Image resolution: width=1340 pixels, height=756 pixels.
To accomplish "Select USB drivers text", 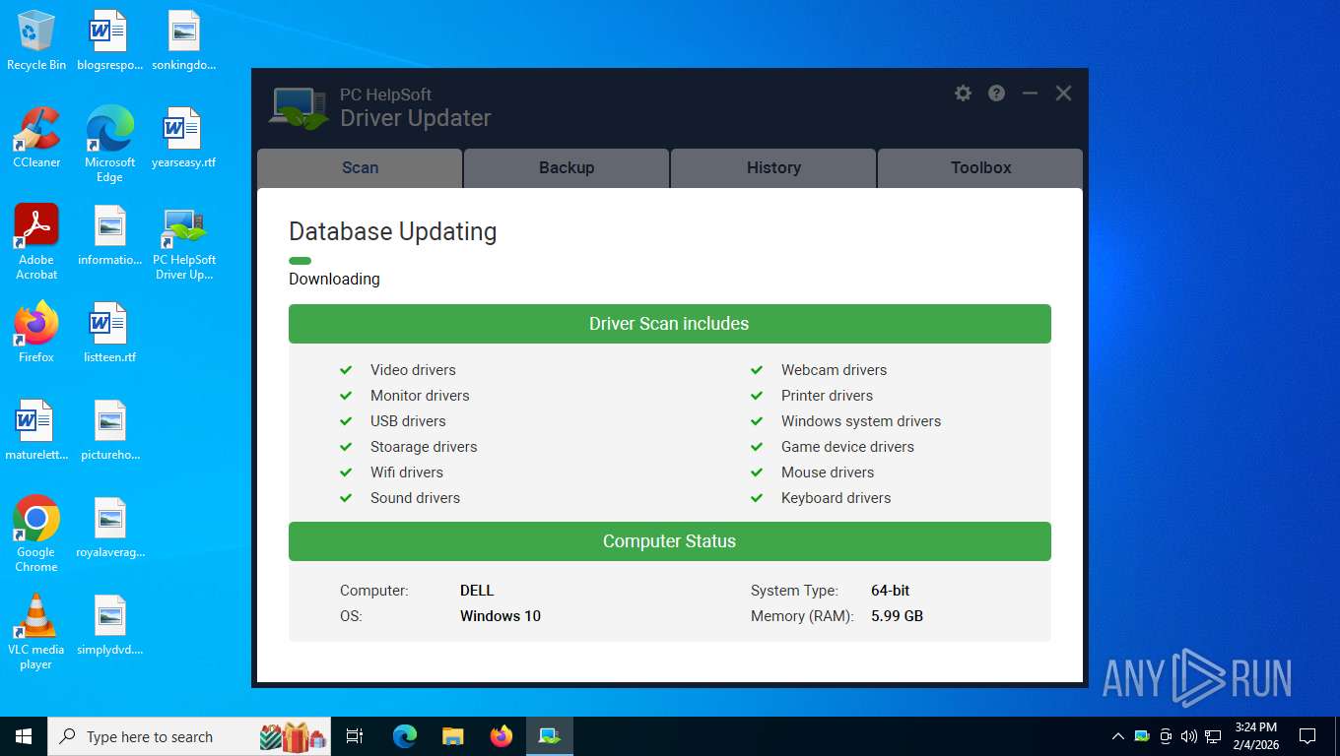I will [408, 421].
